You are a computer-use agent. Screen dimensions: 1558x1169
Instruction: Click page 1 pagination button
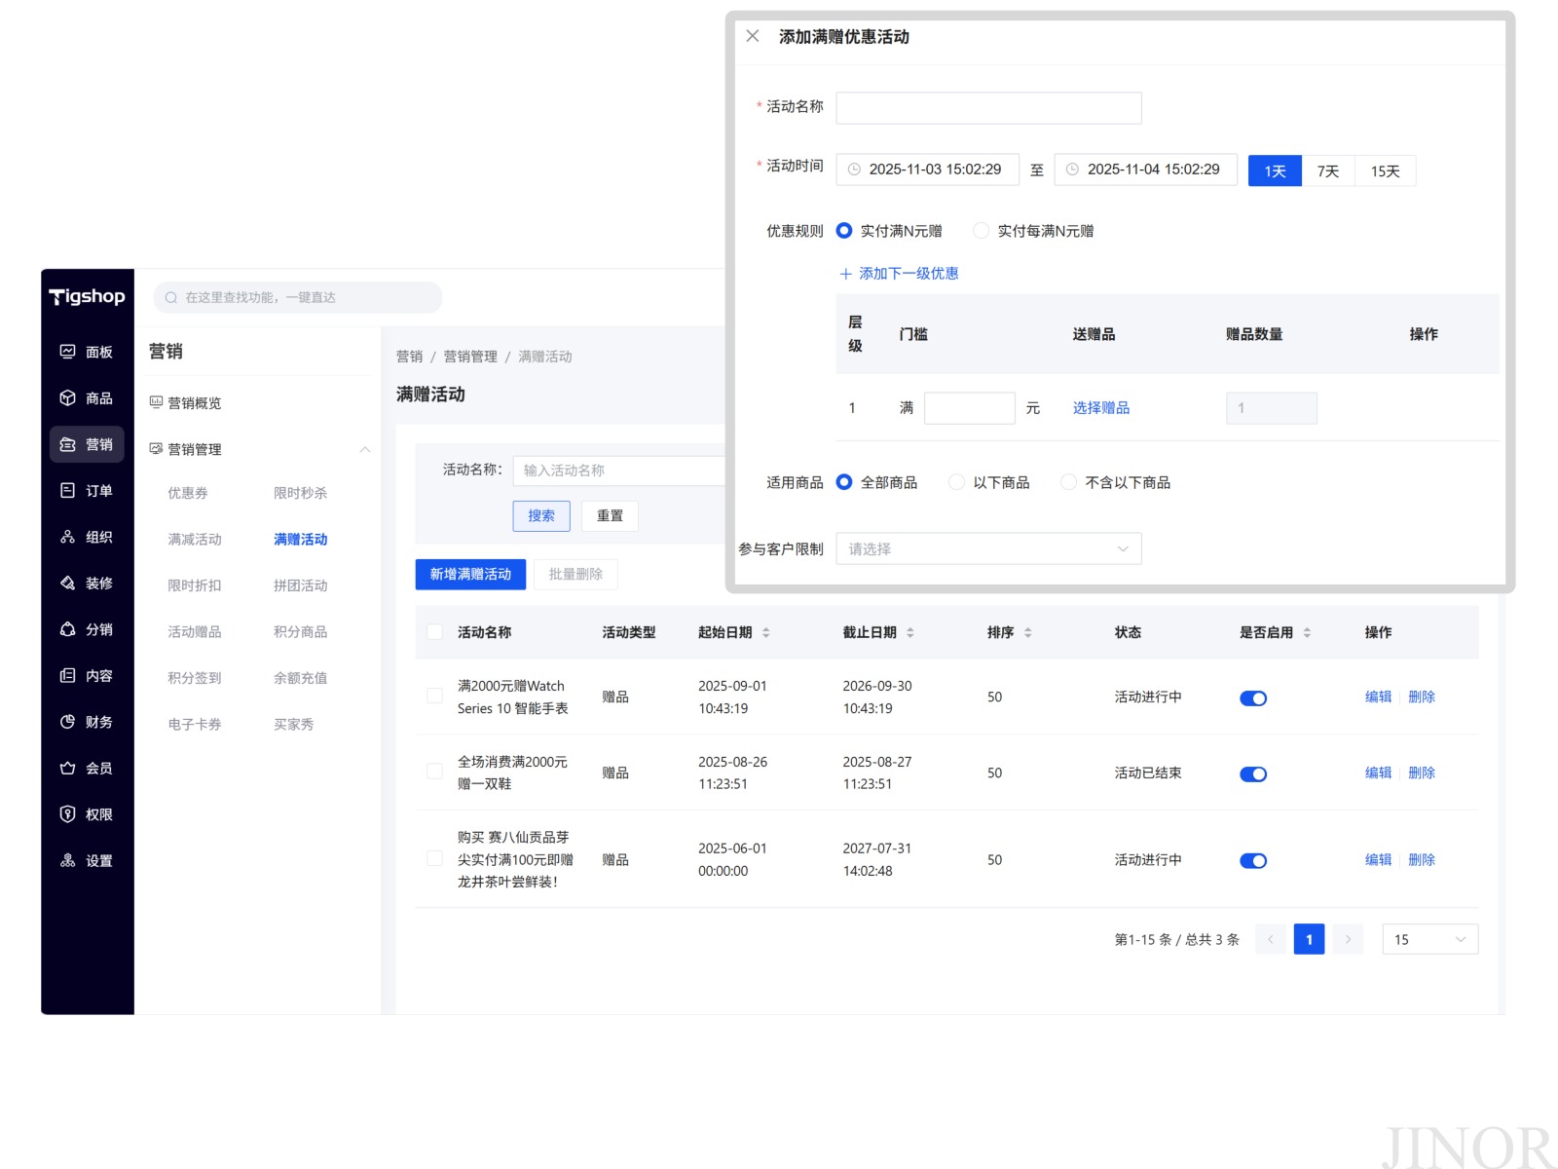(x=1309, y=939)
